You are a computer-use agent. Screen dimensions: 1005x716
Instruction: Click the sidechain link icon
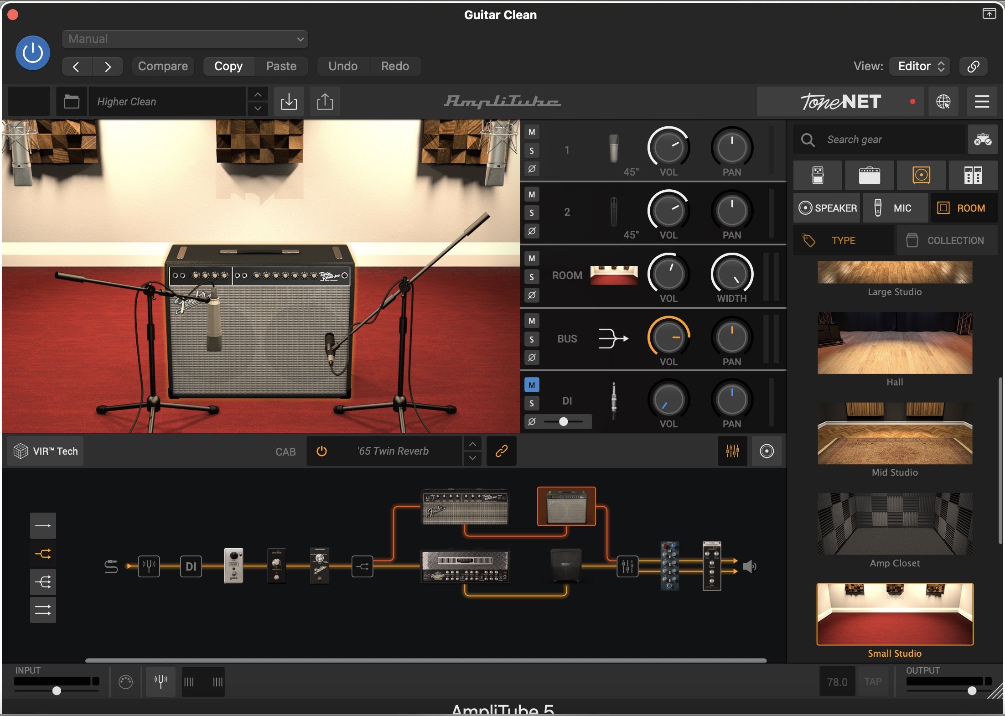click(973, 67)
